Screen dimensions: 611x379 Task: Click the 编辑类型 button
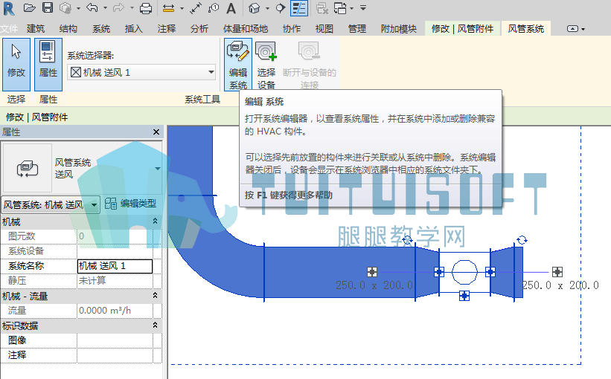[x=131, y=204]
